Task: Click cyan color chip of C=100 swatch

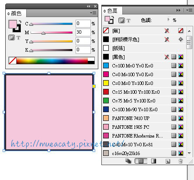Action: coord(106,66)
